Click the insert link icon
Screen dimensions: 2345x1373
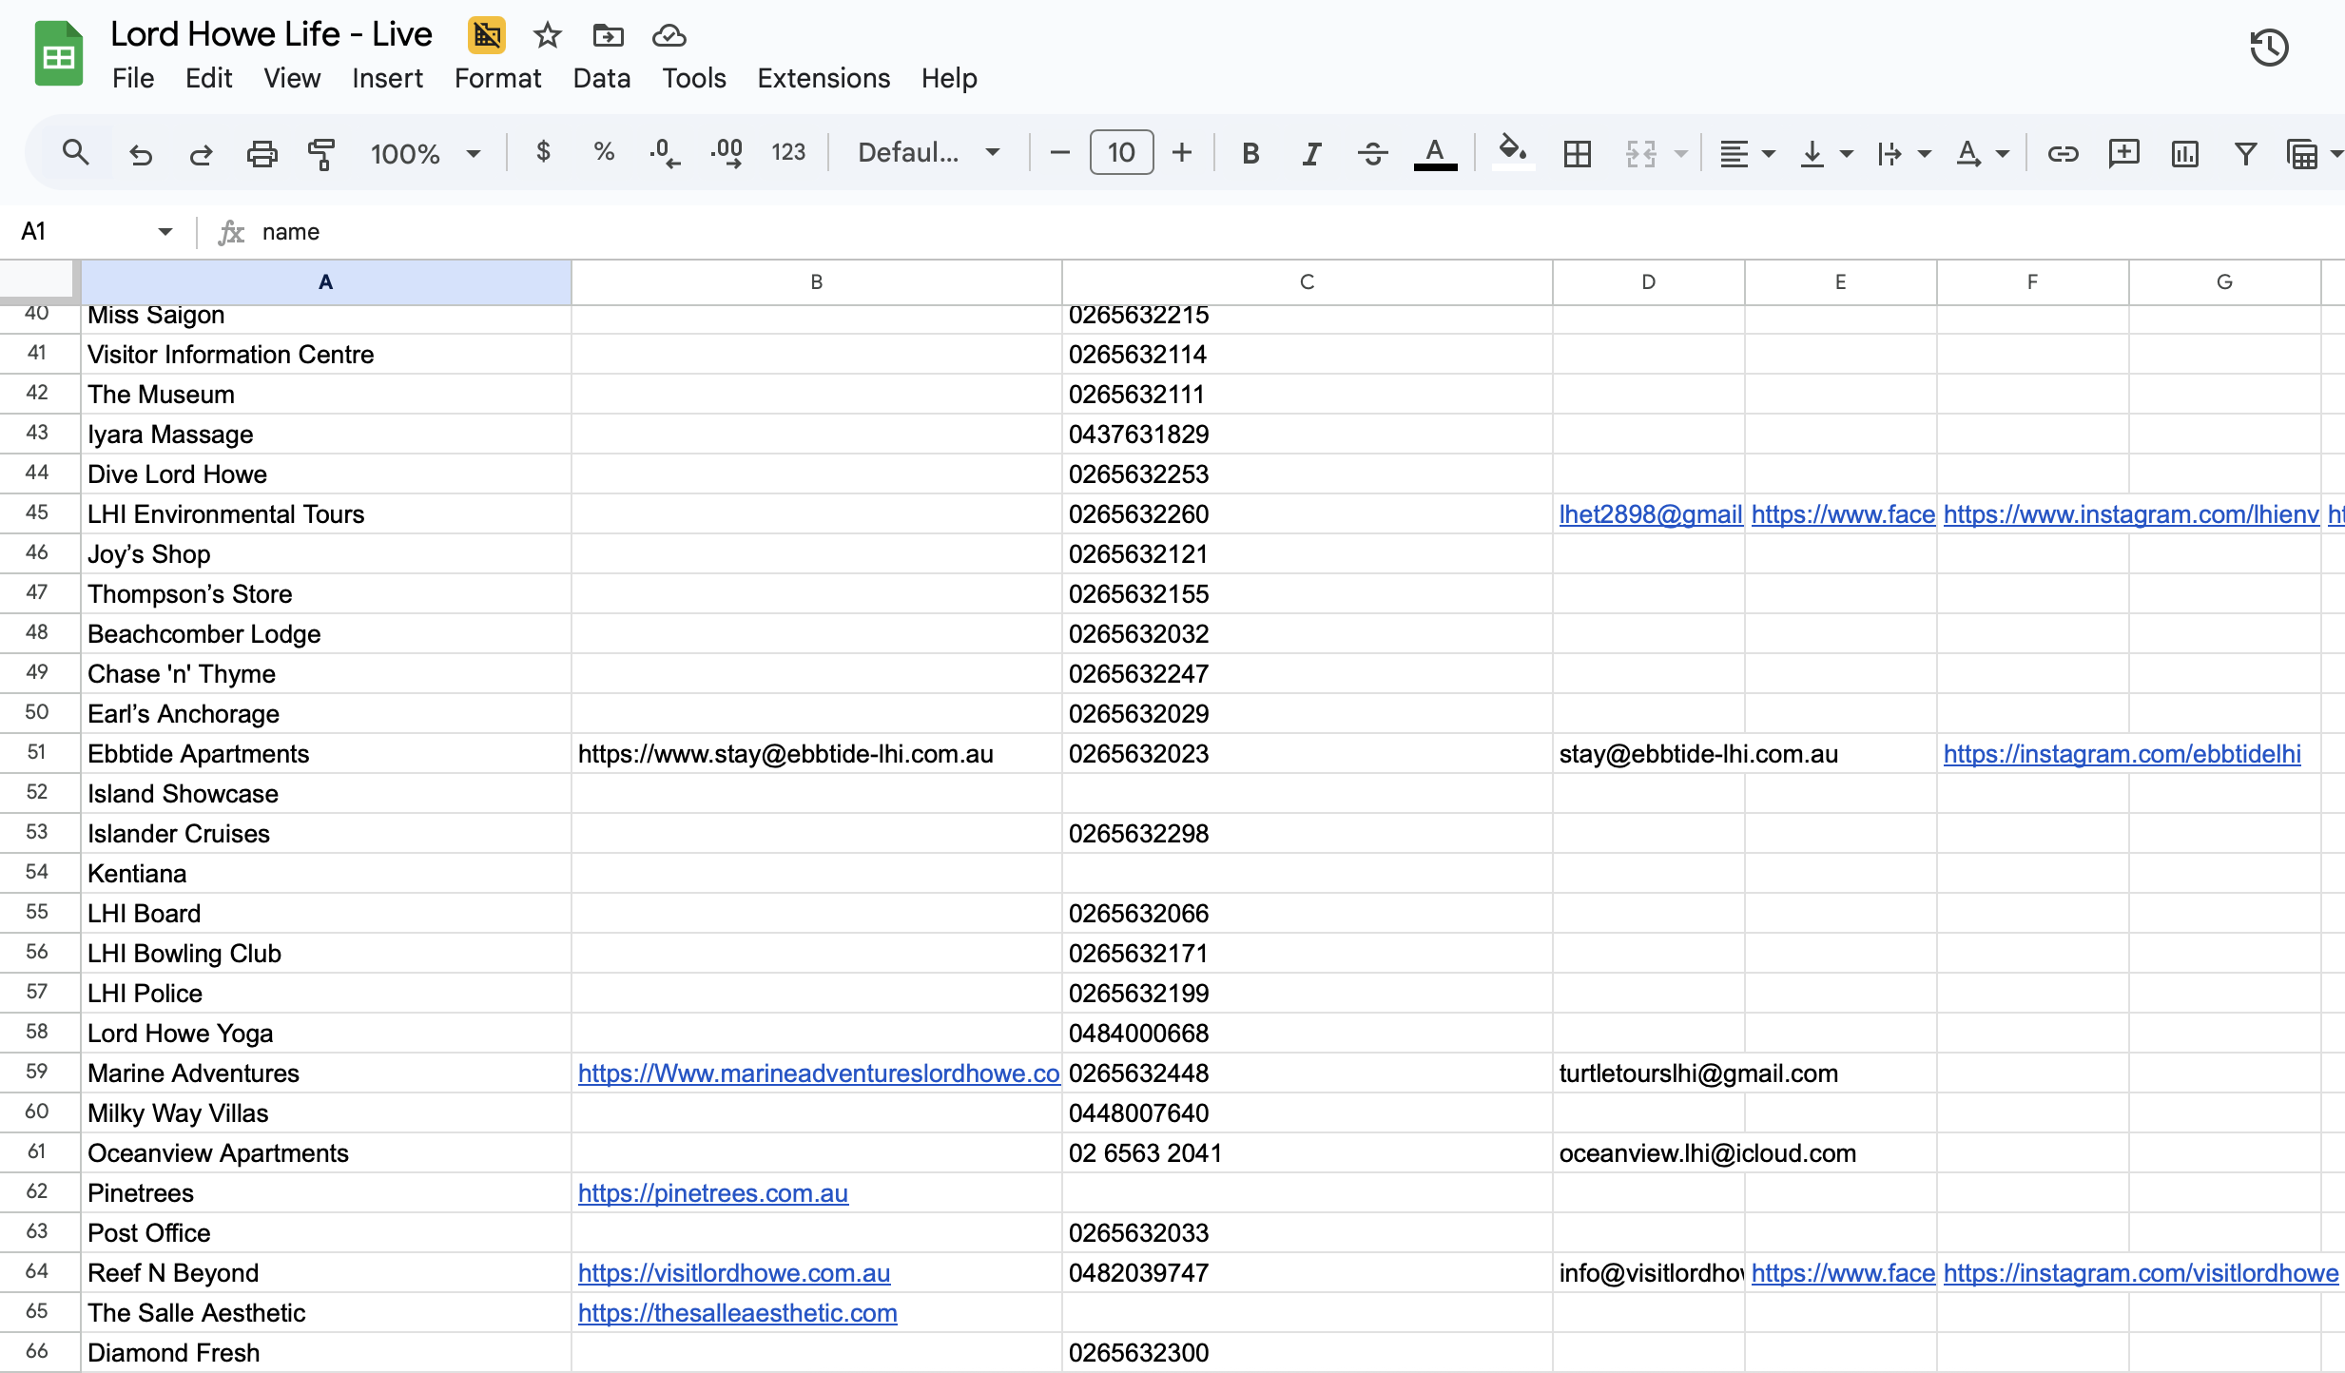click(x=2063, y=153)
